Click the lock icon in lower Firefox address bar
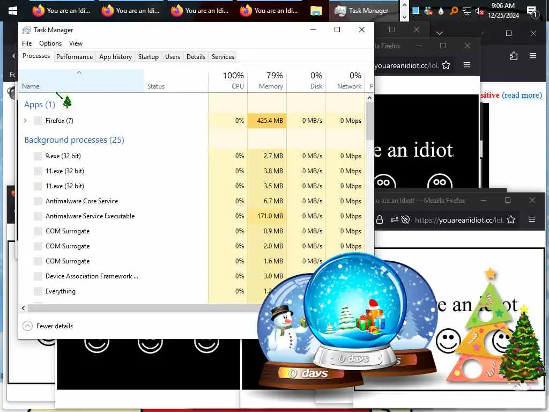This screenshot has width=549, height=412. [380, 219]
